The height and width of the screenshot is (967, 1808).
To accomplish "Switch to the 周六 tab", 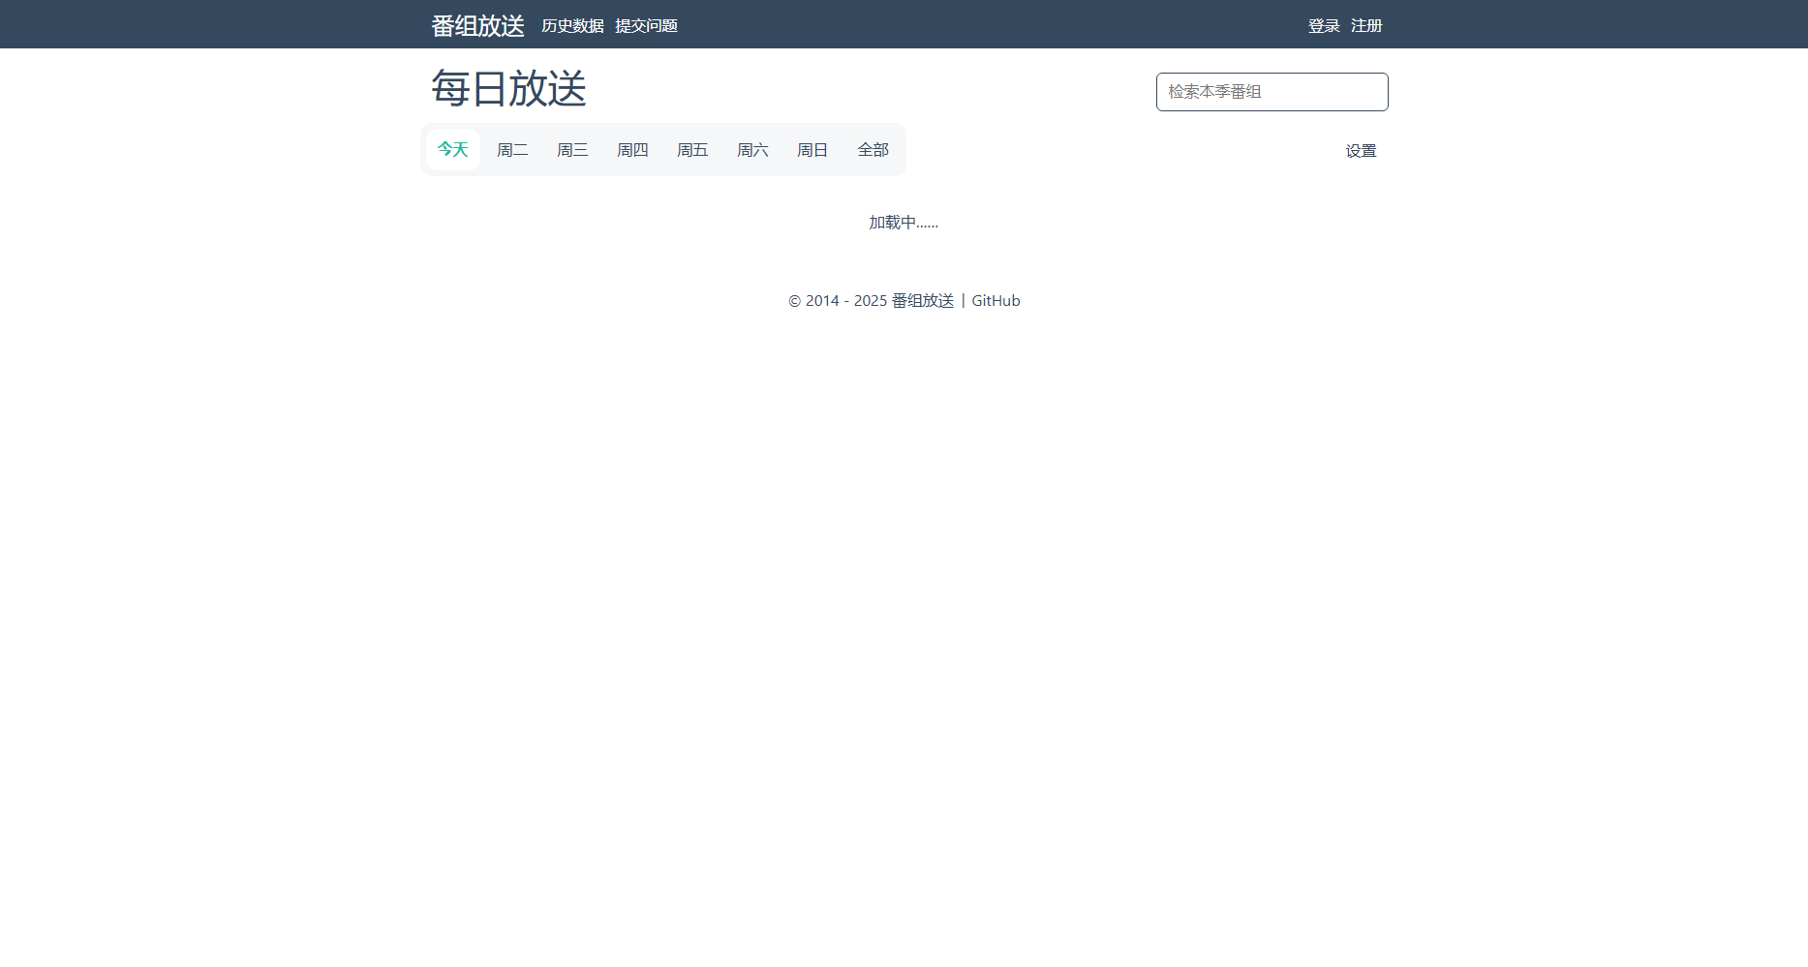I will pyautogui.click(x=752, y=150).
